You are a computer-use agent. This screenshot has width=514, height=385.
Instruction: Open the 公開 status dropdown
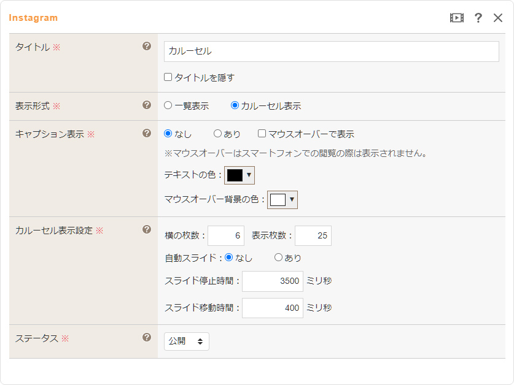click(186, 341)
